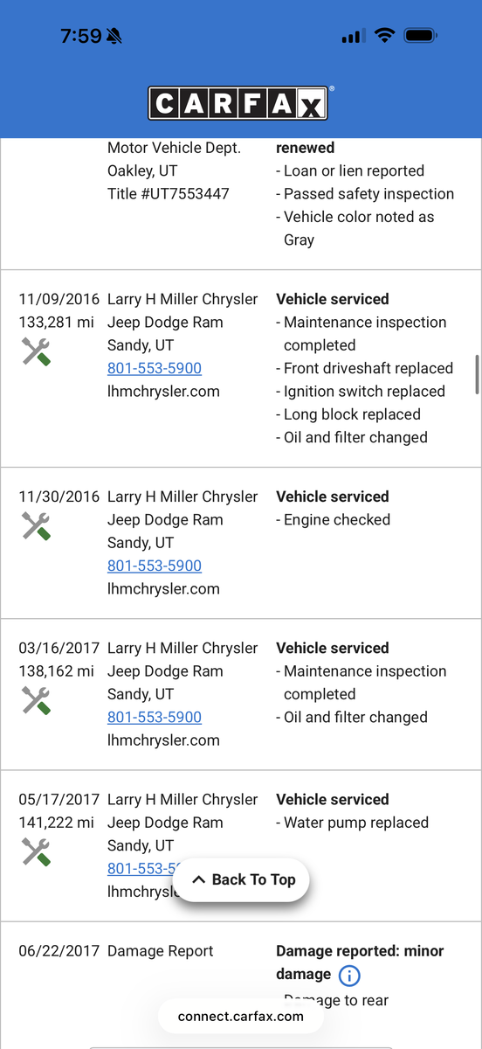The width and height of the screenshot is (482, 1049).
Task: Tap the 7:59 clock in status bar
Action: (x=80, y=36)
